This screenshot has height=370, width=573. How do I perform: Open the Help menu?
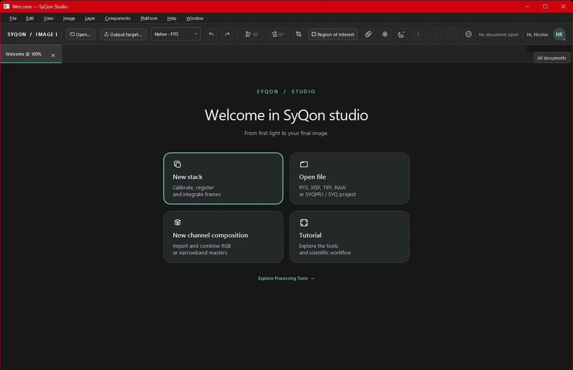pyautogui.click(x=172, y=18)
